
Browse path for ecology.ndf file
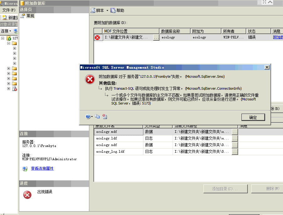tap(235, 145)
